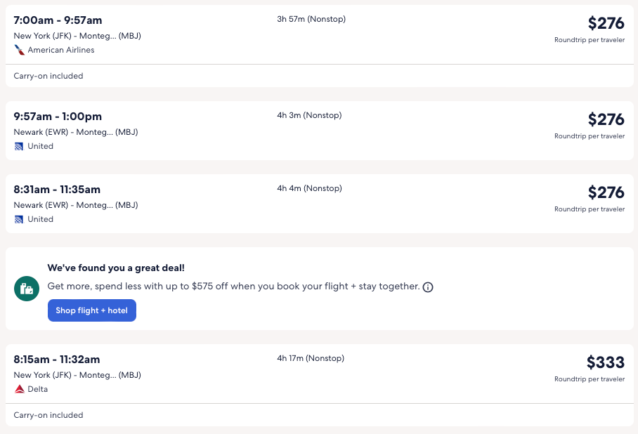Click $276 price on 8:31am United flight
638x434 pixels.
(606, 192)
